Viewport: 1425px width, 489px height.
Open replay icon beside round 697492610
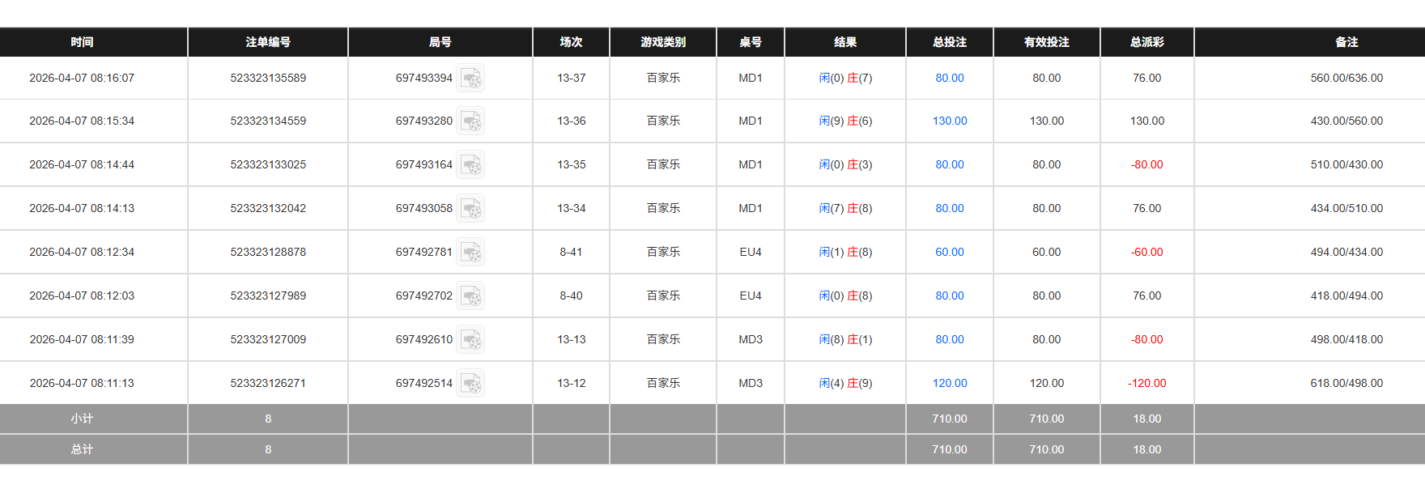click(x=470, y=340)
